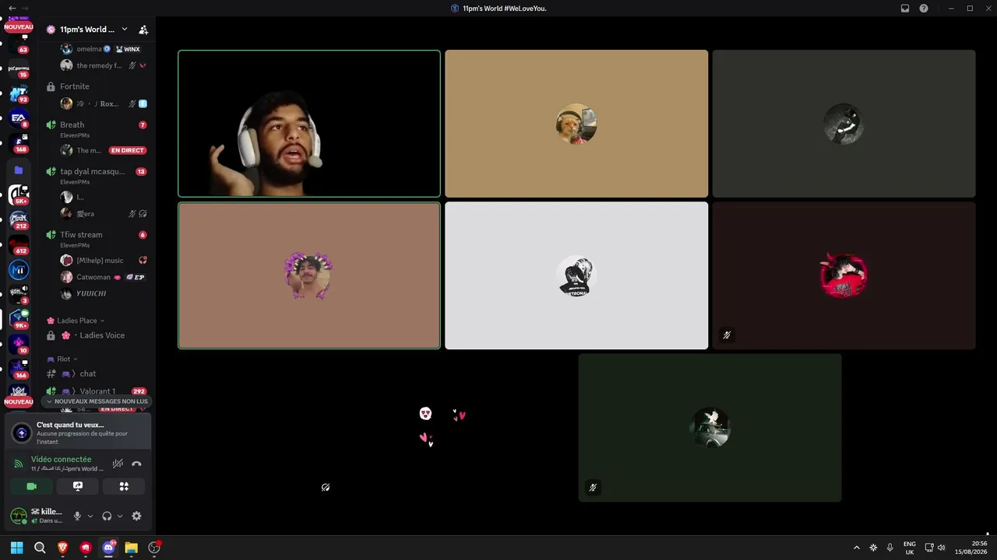Open the invite people icon beside server name
Screen dimensions: 997x560
pos(143,30)
